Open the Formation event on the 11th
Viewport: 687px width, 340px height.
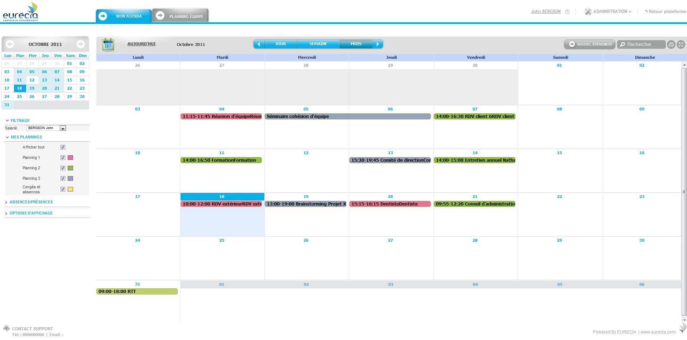click(221, 160)
